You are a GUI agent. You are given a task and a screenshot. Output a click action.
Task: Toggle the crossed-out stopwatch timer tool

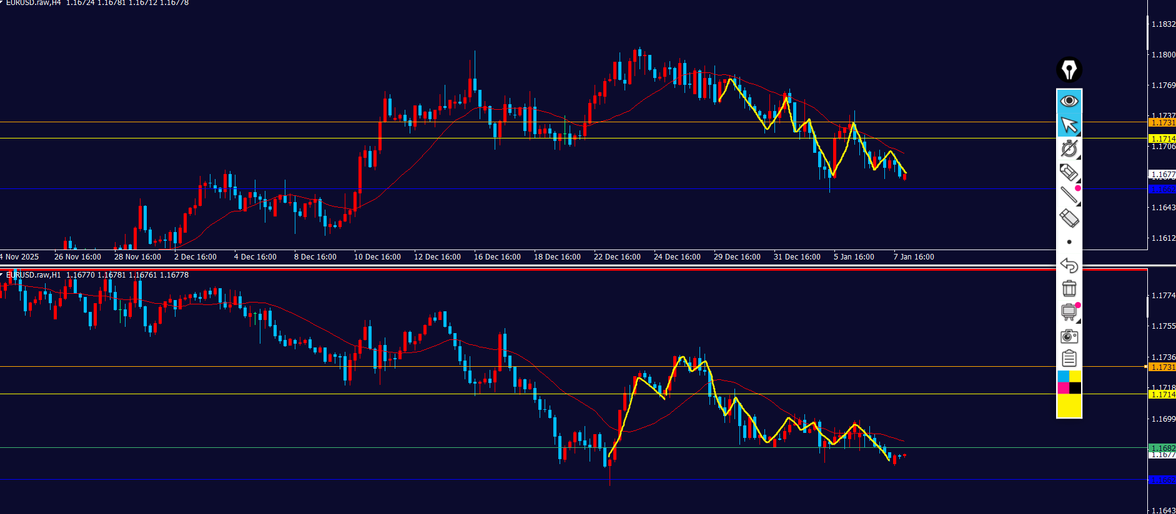tap(1069, 148)
